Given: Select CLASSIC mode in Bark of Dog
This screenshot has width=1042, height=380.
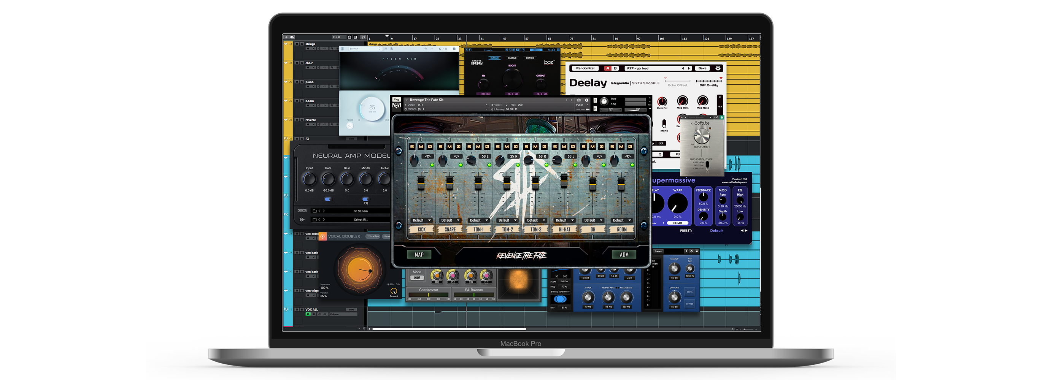Looking at the screenshot, I should tap(494, 58).
